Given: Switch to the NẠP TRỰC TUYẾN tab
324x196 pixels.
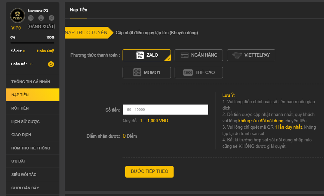Looking at the screenshot, I should (86, 32).
